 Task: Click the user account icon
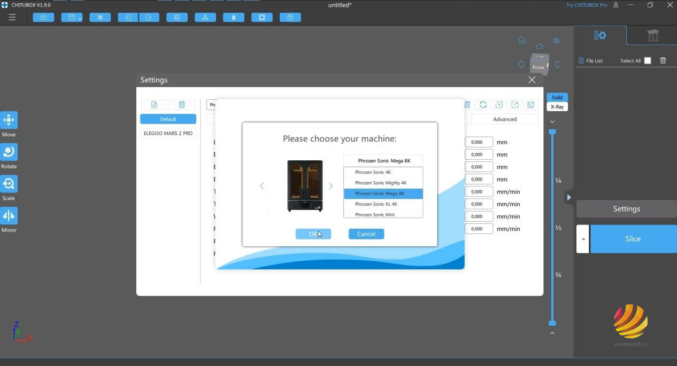(x=616, y=5)
